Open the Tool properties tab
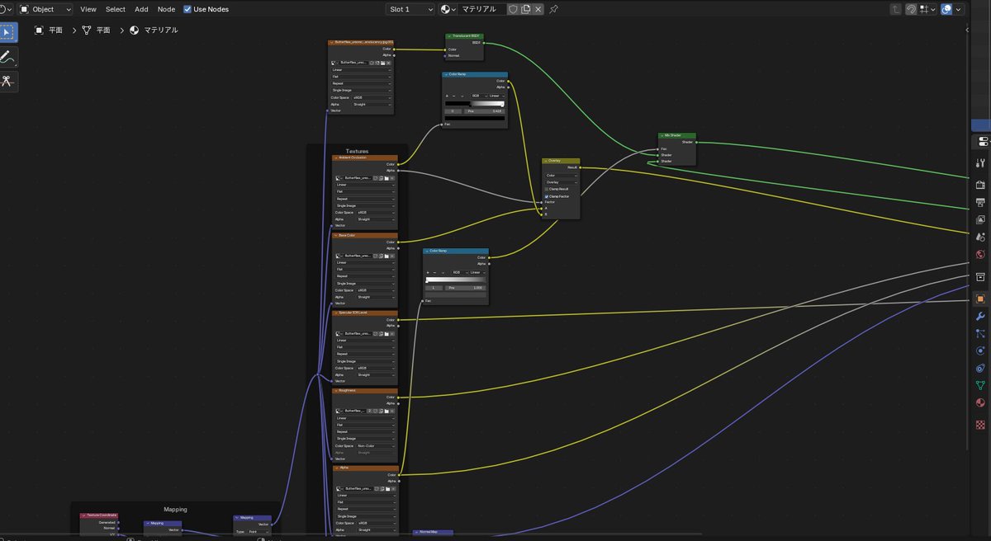 coord(981,163)
